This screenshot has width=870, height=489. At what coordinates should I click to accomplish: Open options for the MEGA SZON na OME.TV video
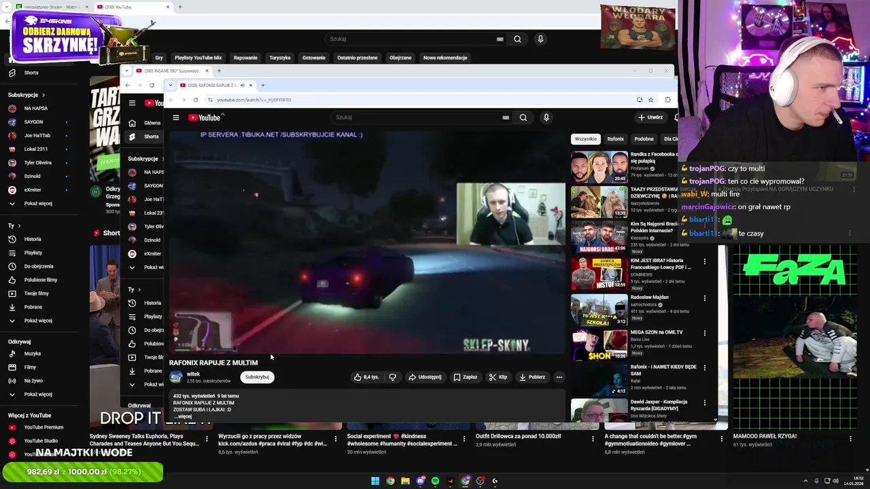coord(704,333)
